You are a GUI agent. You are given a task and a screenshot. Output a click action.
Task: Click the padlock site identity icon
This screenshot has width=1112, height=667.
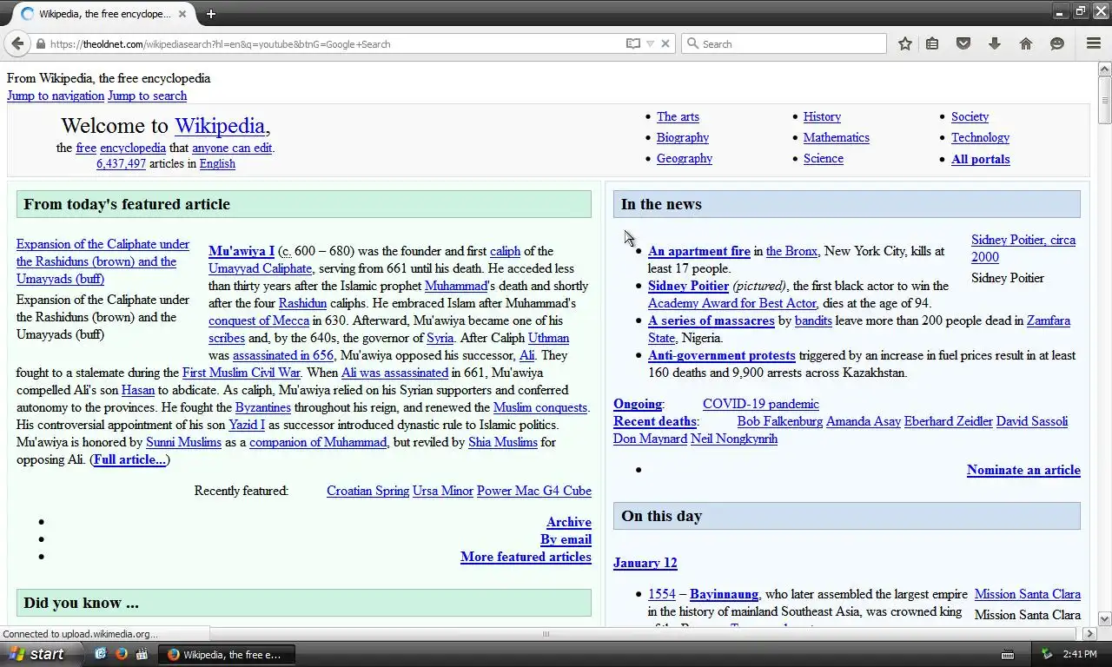point(40,43)
